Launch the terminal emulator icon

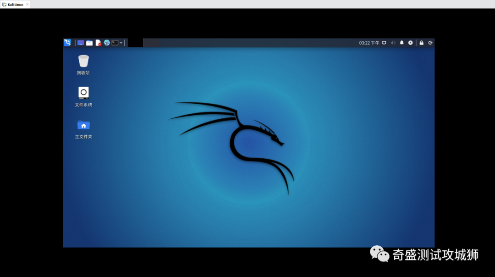115,43
